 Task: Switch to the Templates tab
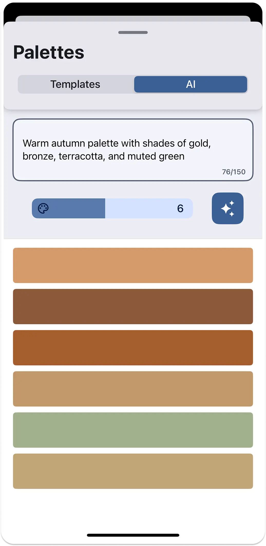pyautogui.click(x=75, y=84)
